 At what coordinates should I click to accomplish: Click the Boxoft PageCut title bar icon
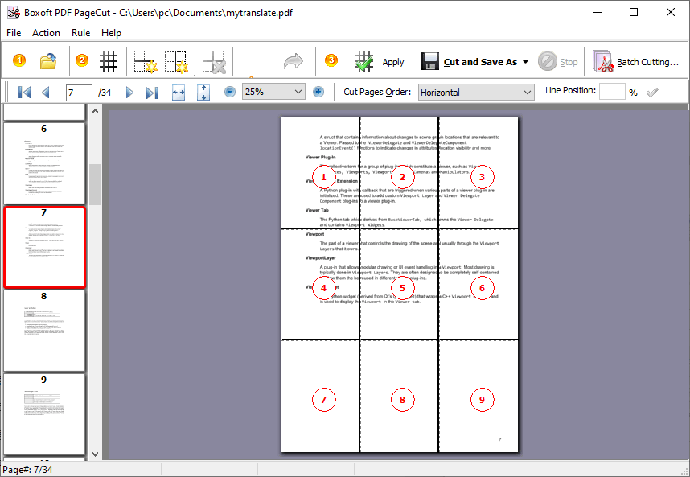[13, 12]
